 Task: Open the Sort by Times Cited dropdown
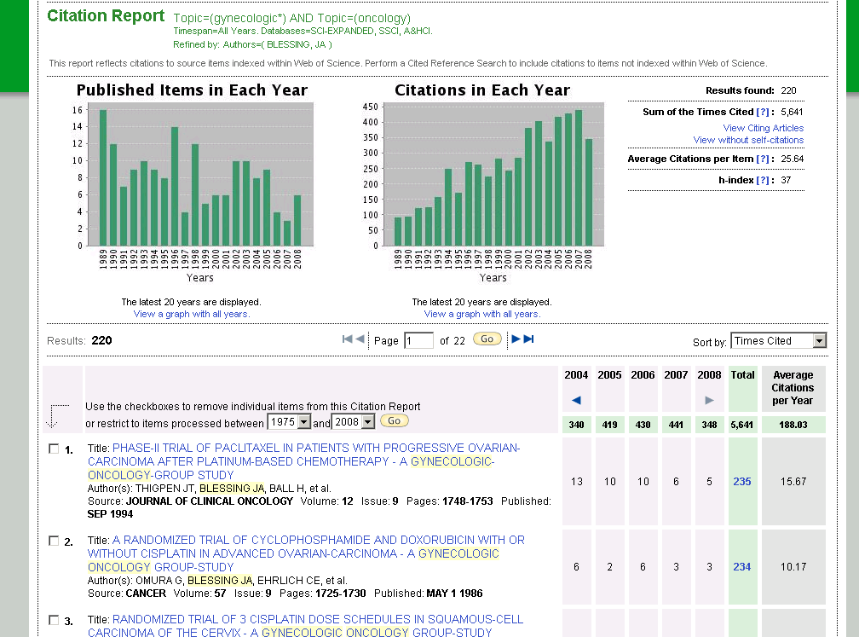779,341
